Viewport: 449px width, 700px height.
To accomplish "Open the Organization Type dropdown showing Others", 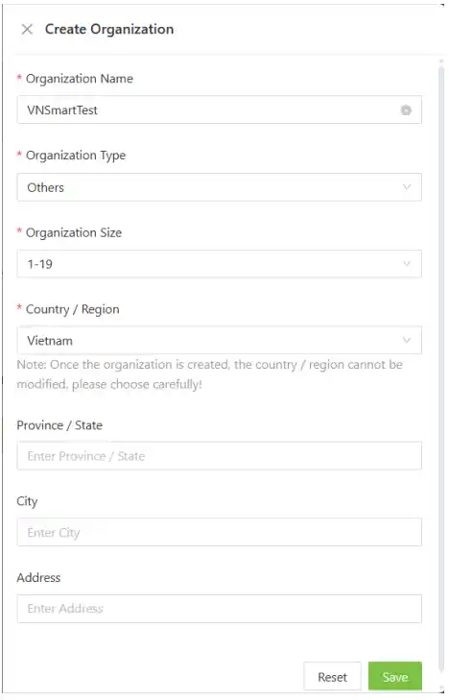I will coord(219,187).
